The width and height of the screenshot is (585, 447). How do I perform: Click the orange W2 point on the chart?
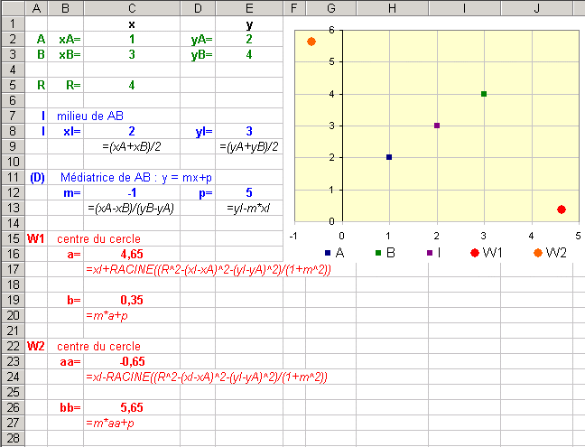pyautogui.click(x=311, y=42)
